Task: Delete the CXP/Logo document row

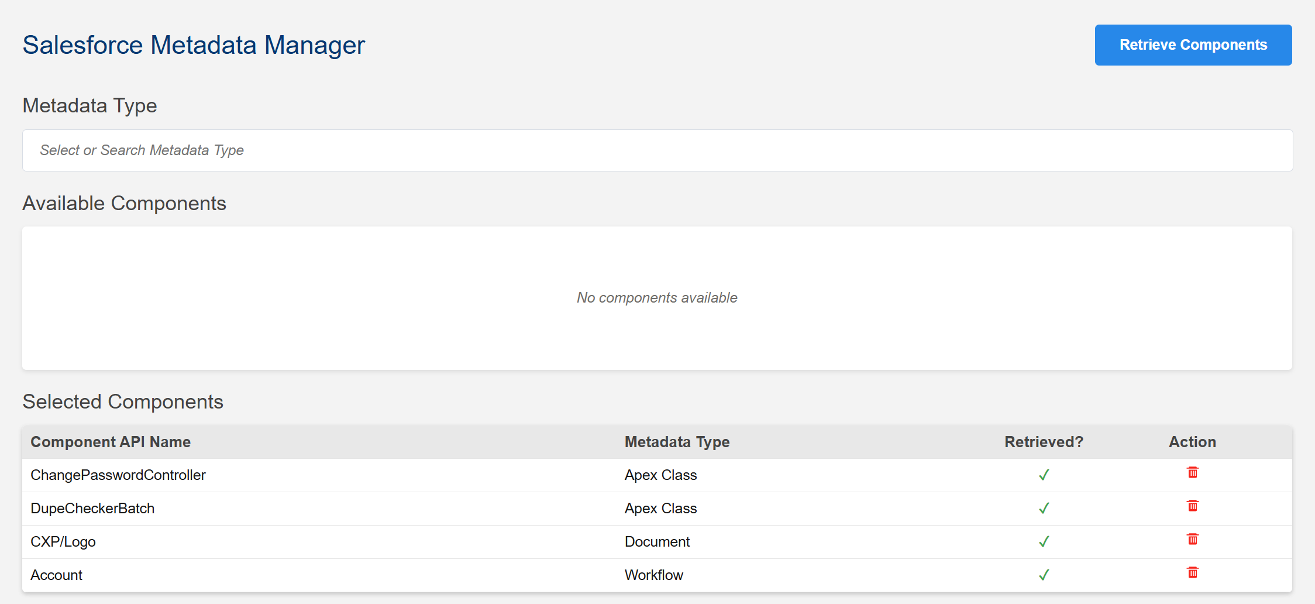Action: coord(1192,539)
